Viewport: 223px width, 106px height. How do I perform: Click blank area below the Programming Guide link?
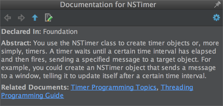point(111,102)
